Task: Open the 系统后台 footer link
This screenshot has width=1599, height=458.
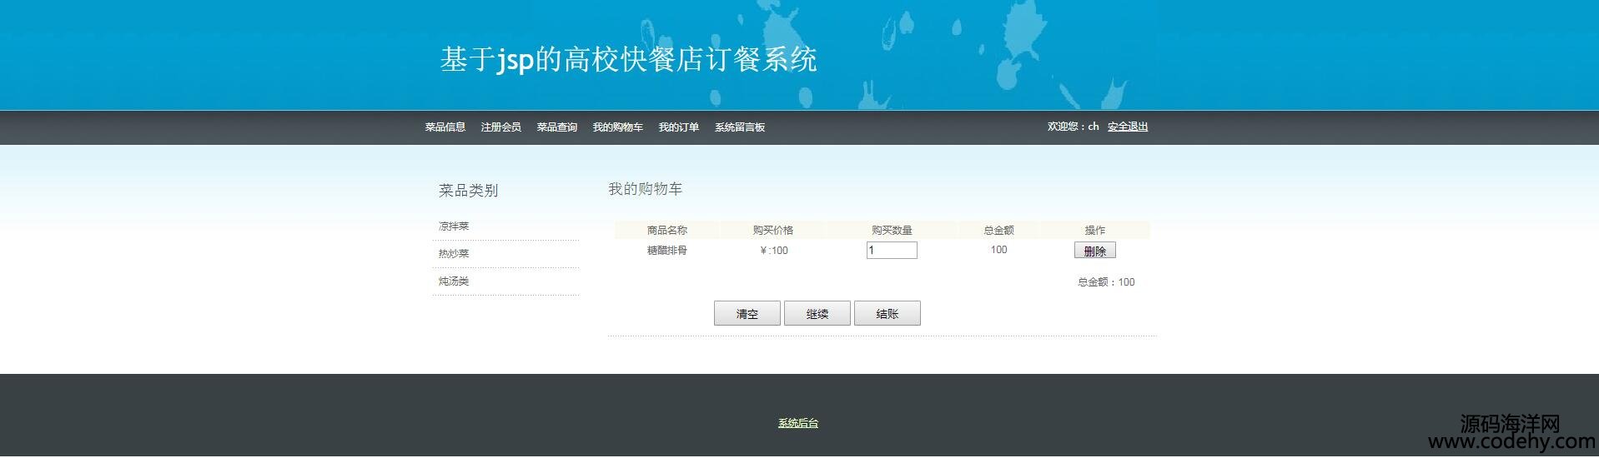Action: [798, 423]
